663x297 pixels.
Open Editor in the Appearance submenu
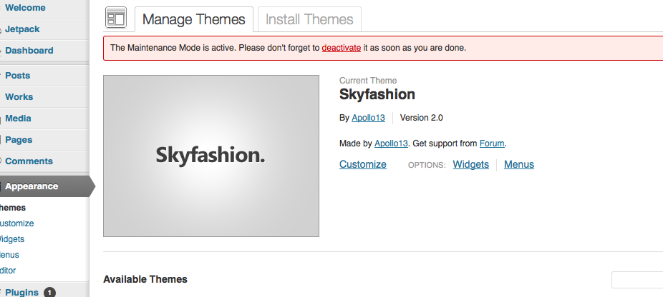(x=8, y=271)
